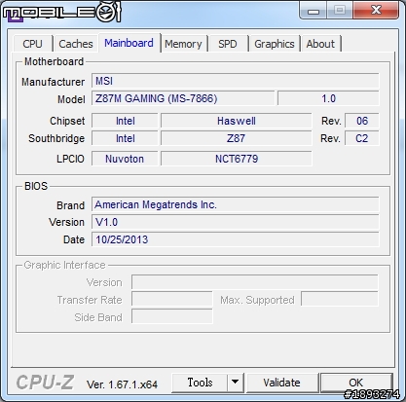This screenshot has height=402, width=406.
Task: Open the SPD tab
Action: 228,44
